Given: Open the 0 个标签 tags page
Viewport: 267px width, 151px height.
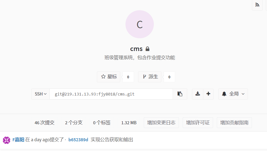Looking at the screenshot, I should [102, 123].
